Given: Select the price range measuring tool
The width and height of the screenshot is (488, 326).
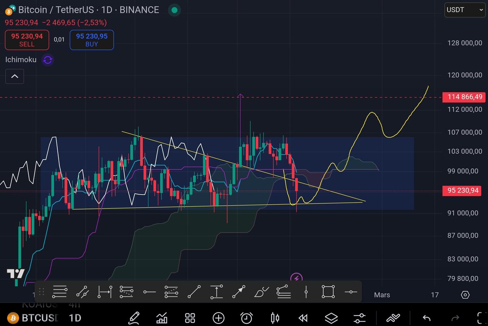Looking at the screenshot, I should (216, 291).
